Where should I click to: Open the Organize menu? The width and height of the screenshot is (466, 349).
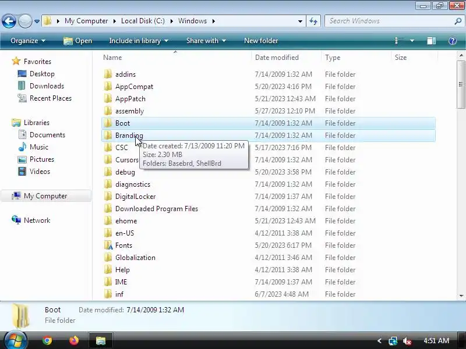tap(28, 41)
